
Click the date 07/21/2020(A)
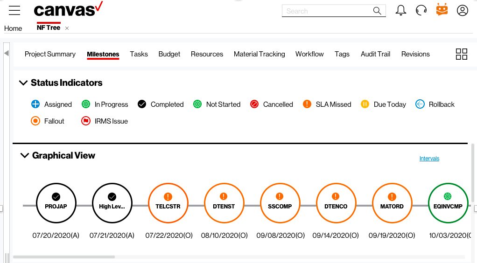pos(112,235)
